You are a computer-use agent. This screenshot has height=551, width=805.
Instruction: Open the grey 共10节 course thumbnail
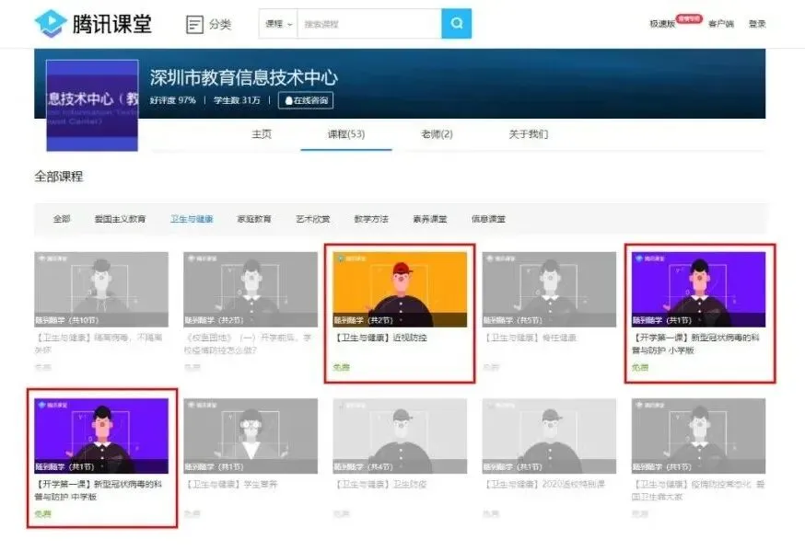point(101,289)
